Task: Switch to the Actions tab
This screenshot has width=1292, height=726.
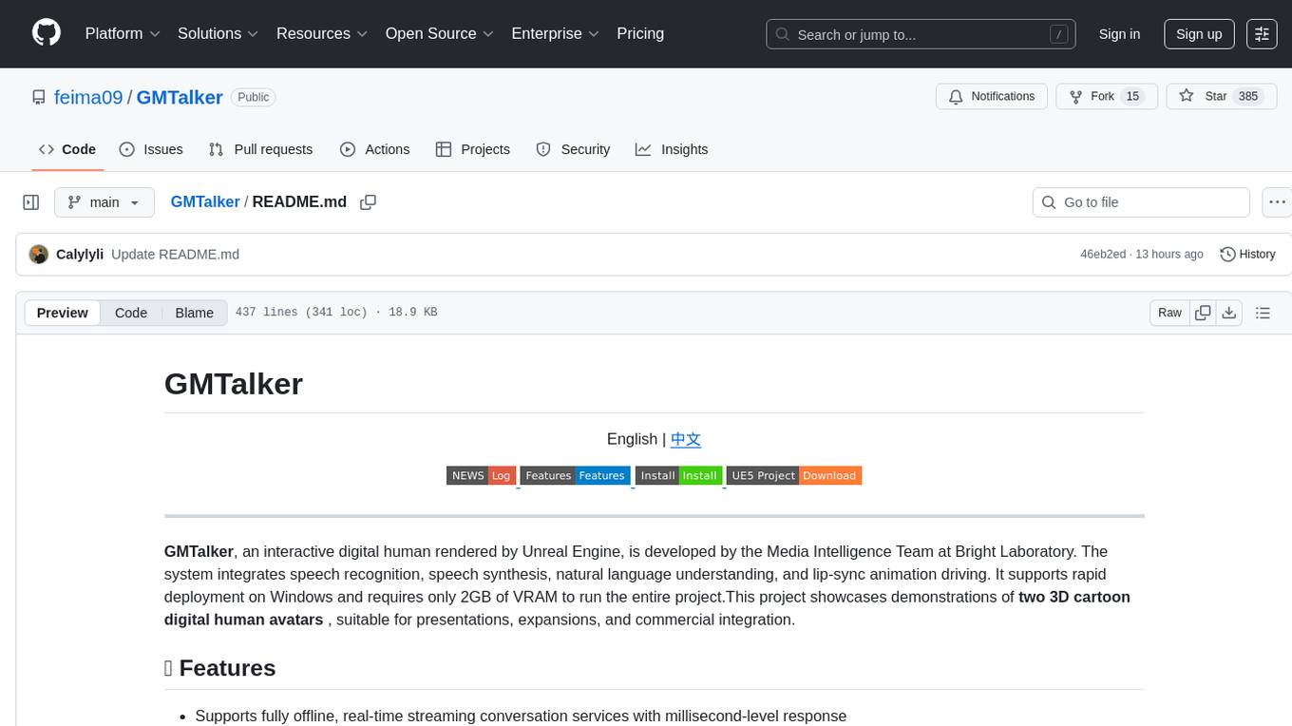Action: [374, 149]
